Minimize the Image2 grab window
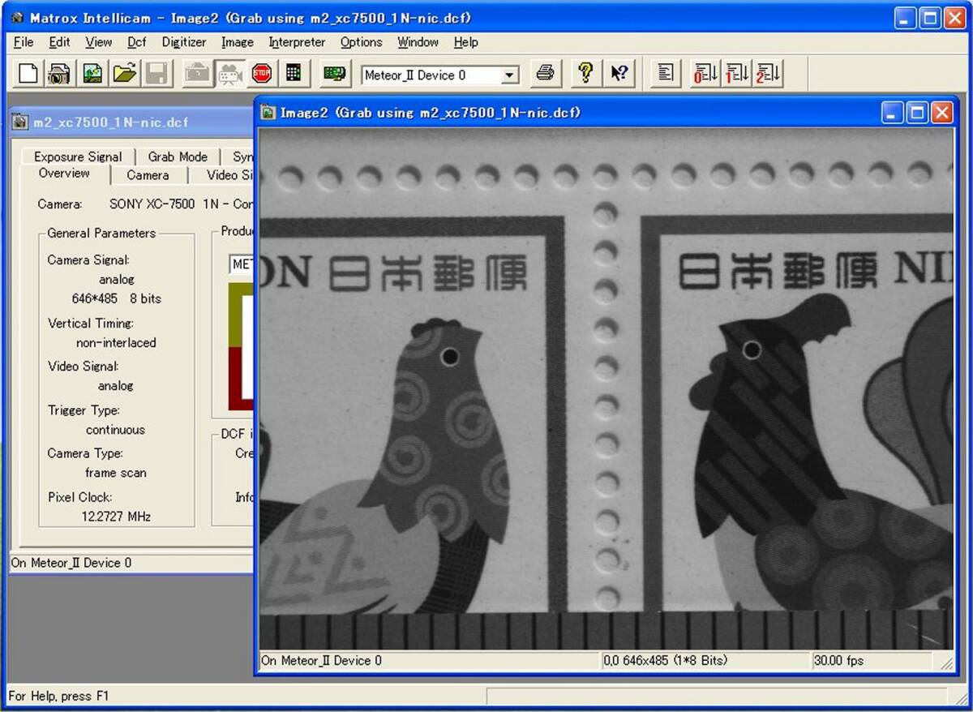This screenshot has width=973, height=712. click(x=893, y=113)
